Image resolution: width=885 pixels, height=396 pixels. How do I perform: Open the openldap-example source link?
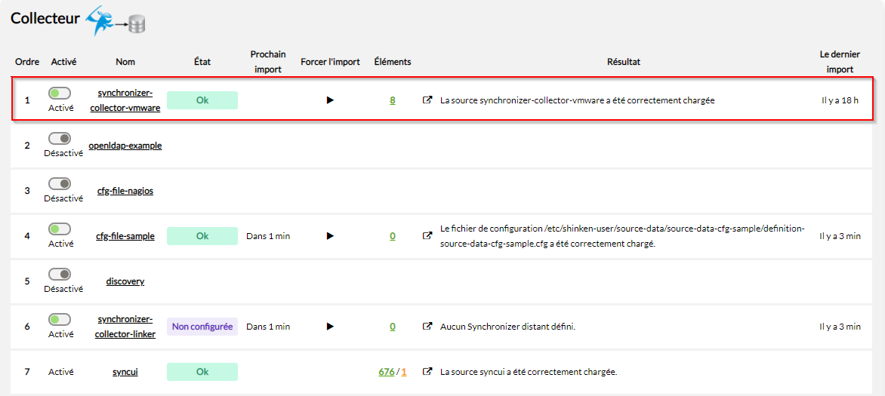coord(125,146)
